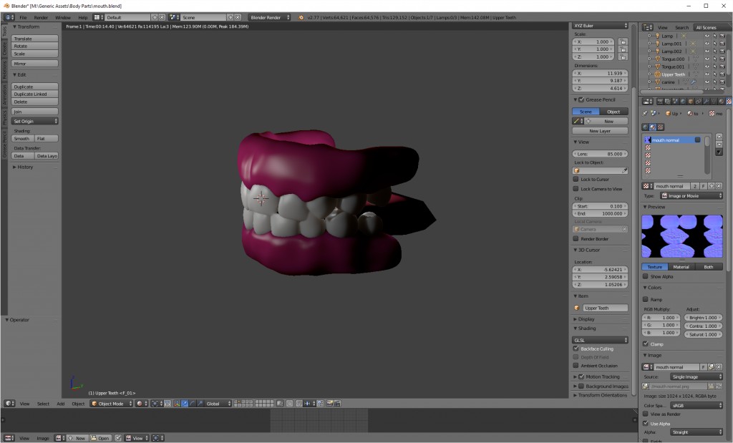This screenshot has width=733, height=443.
Task: Select the Lamp.001 lamp icon in the outliner
Action: coord(658,43)
